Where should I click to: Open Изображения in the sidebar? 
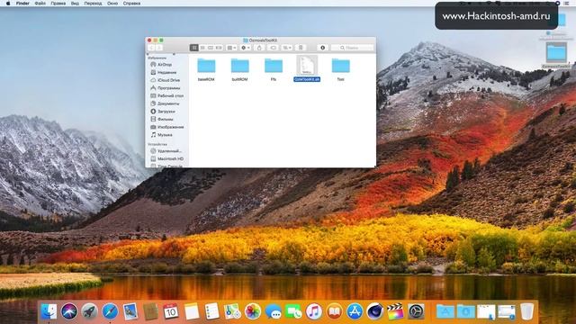coord(168,127)
